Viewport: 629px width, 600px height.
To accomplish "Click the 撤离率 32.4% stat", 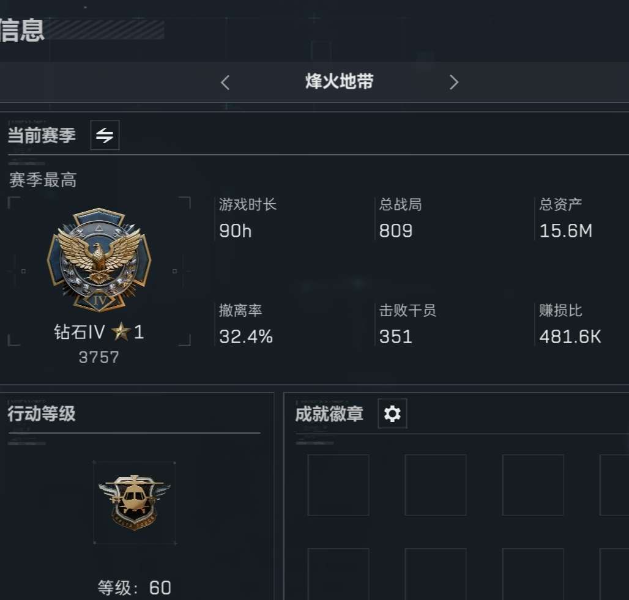I will (x=245, y=324).
